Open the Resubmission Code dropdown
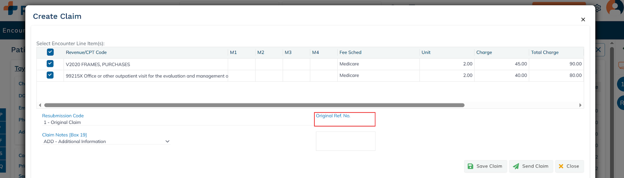Image resolution: width=624 pixels, height=178 pixels. (175, 122)
